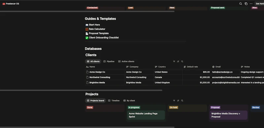Click the hello@acmedesign.co email cell
Screen dimensions: 264x128
(x=225, y=72)
